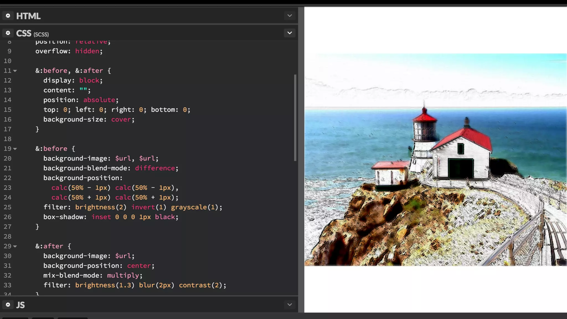Viewport: 567px width, 319px height.
Task: Open CSS panel settings gear
Action: tap(8, 33)
